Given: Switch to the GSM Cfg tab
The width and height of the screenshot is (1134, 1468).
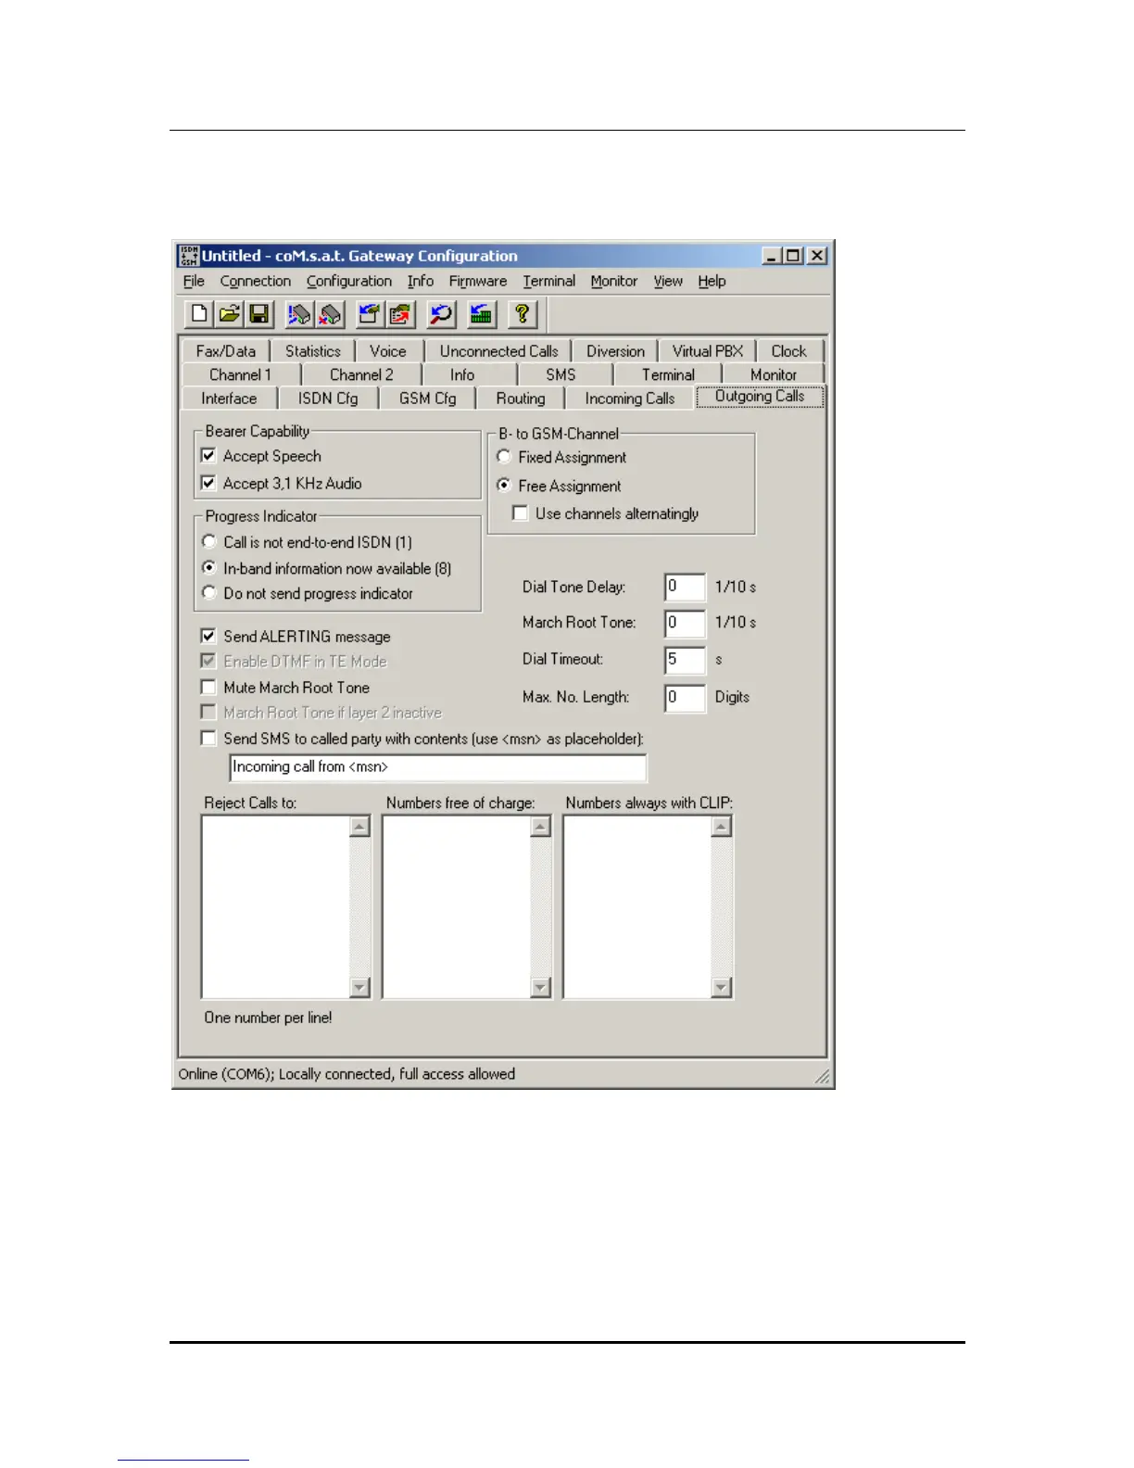Looking at the screenshot, I should 428,399.
